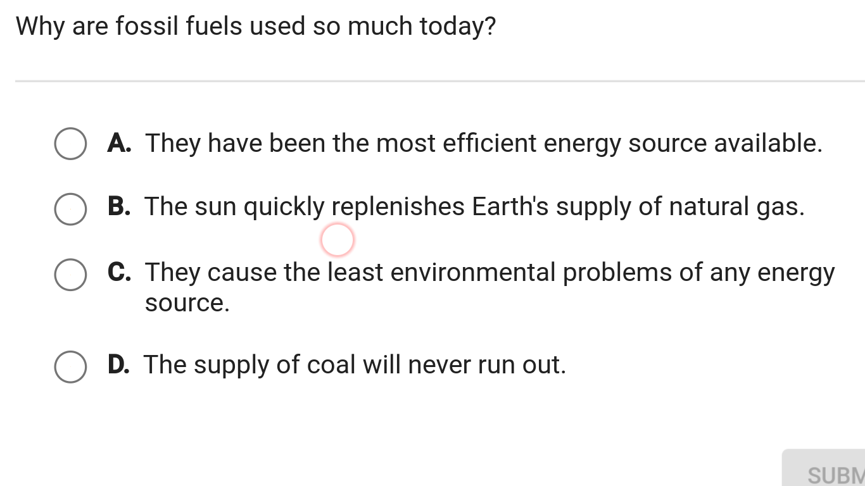Select radio button for answer A
Image resolution: width=865 pixels, height=486 pixels.
pos(70,144)
